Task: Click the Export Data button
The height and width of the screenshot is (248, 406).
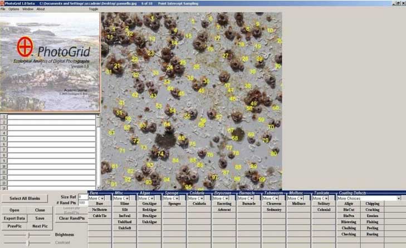Action: (x=14, y=219)
